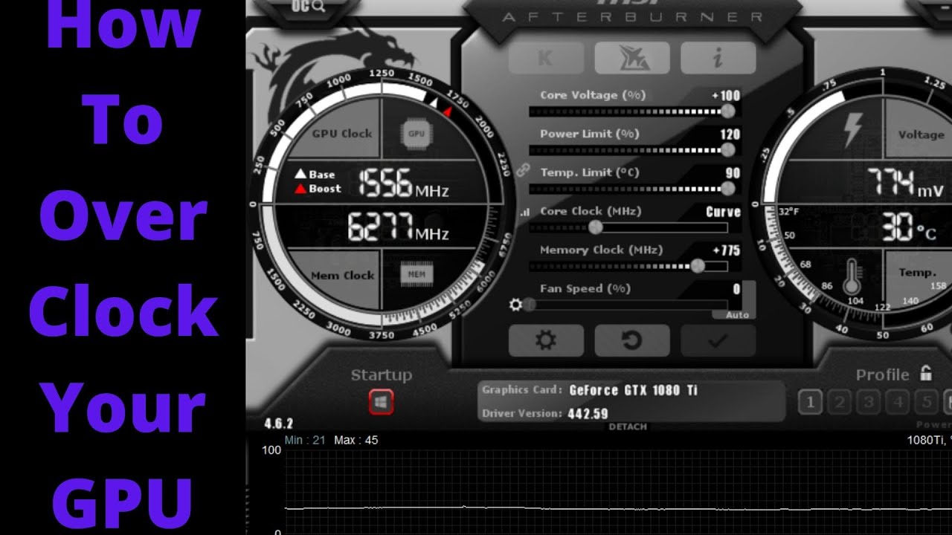Click the Fan Speed slider handle
Screen dimensions: 952x535
click(x=529, y=305)
